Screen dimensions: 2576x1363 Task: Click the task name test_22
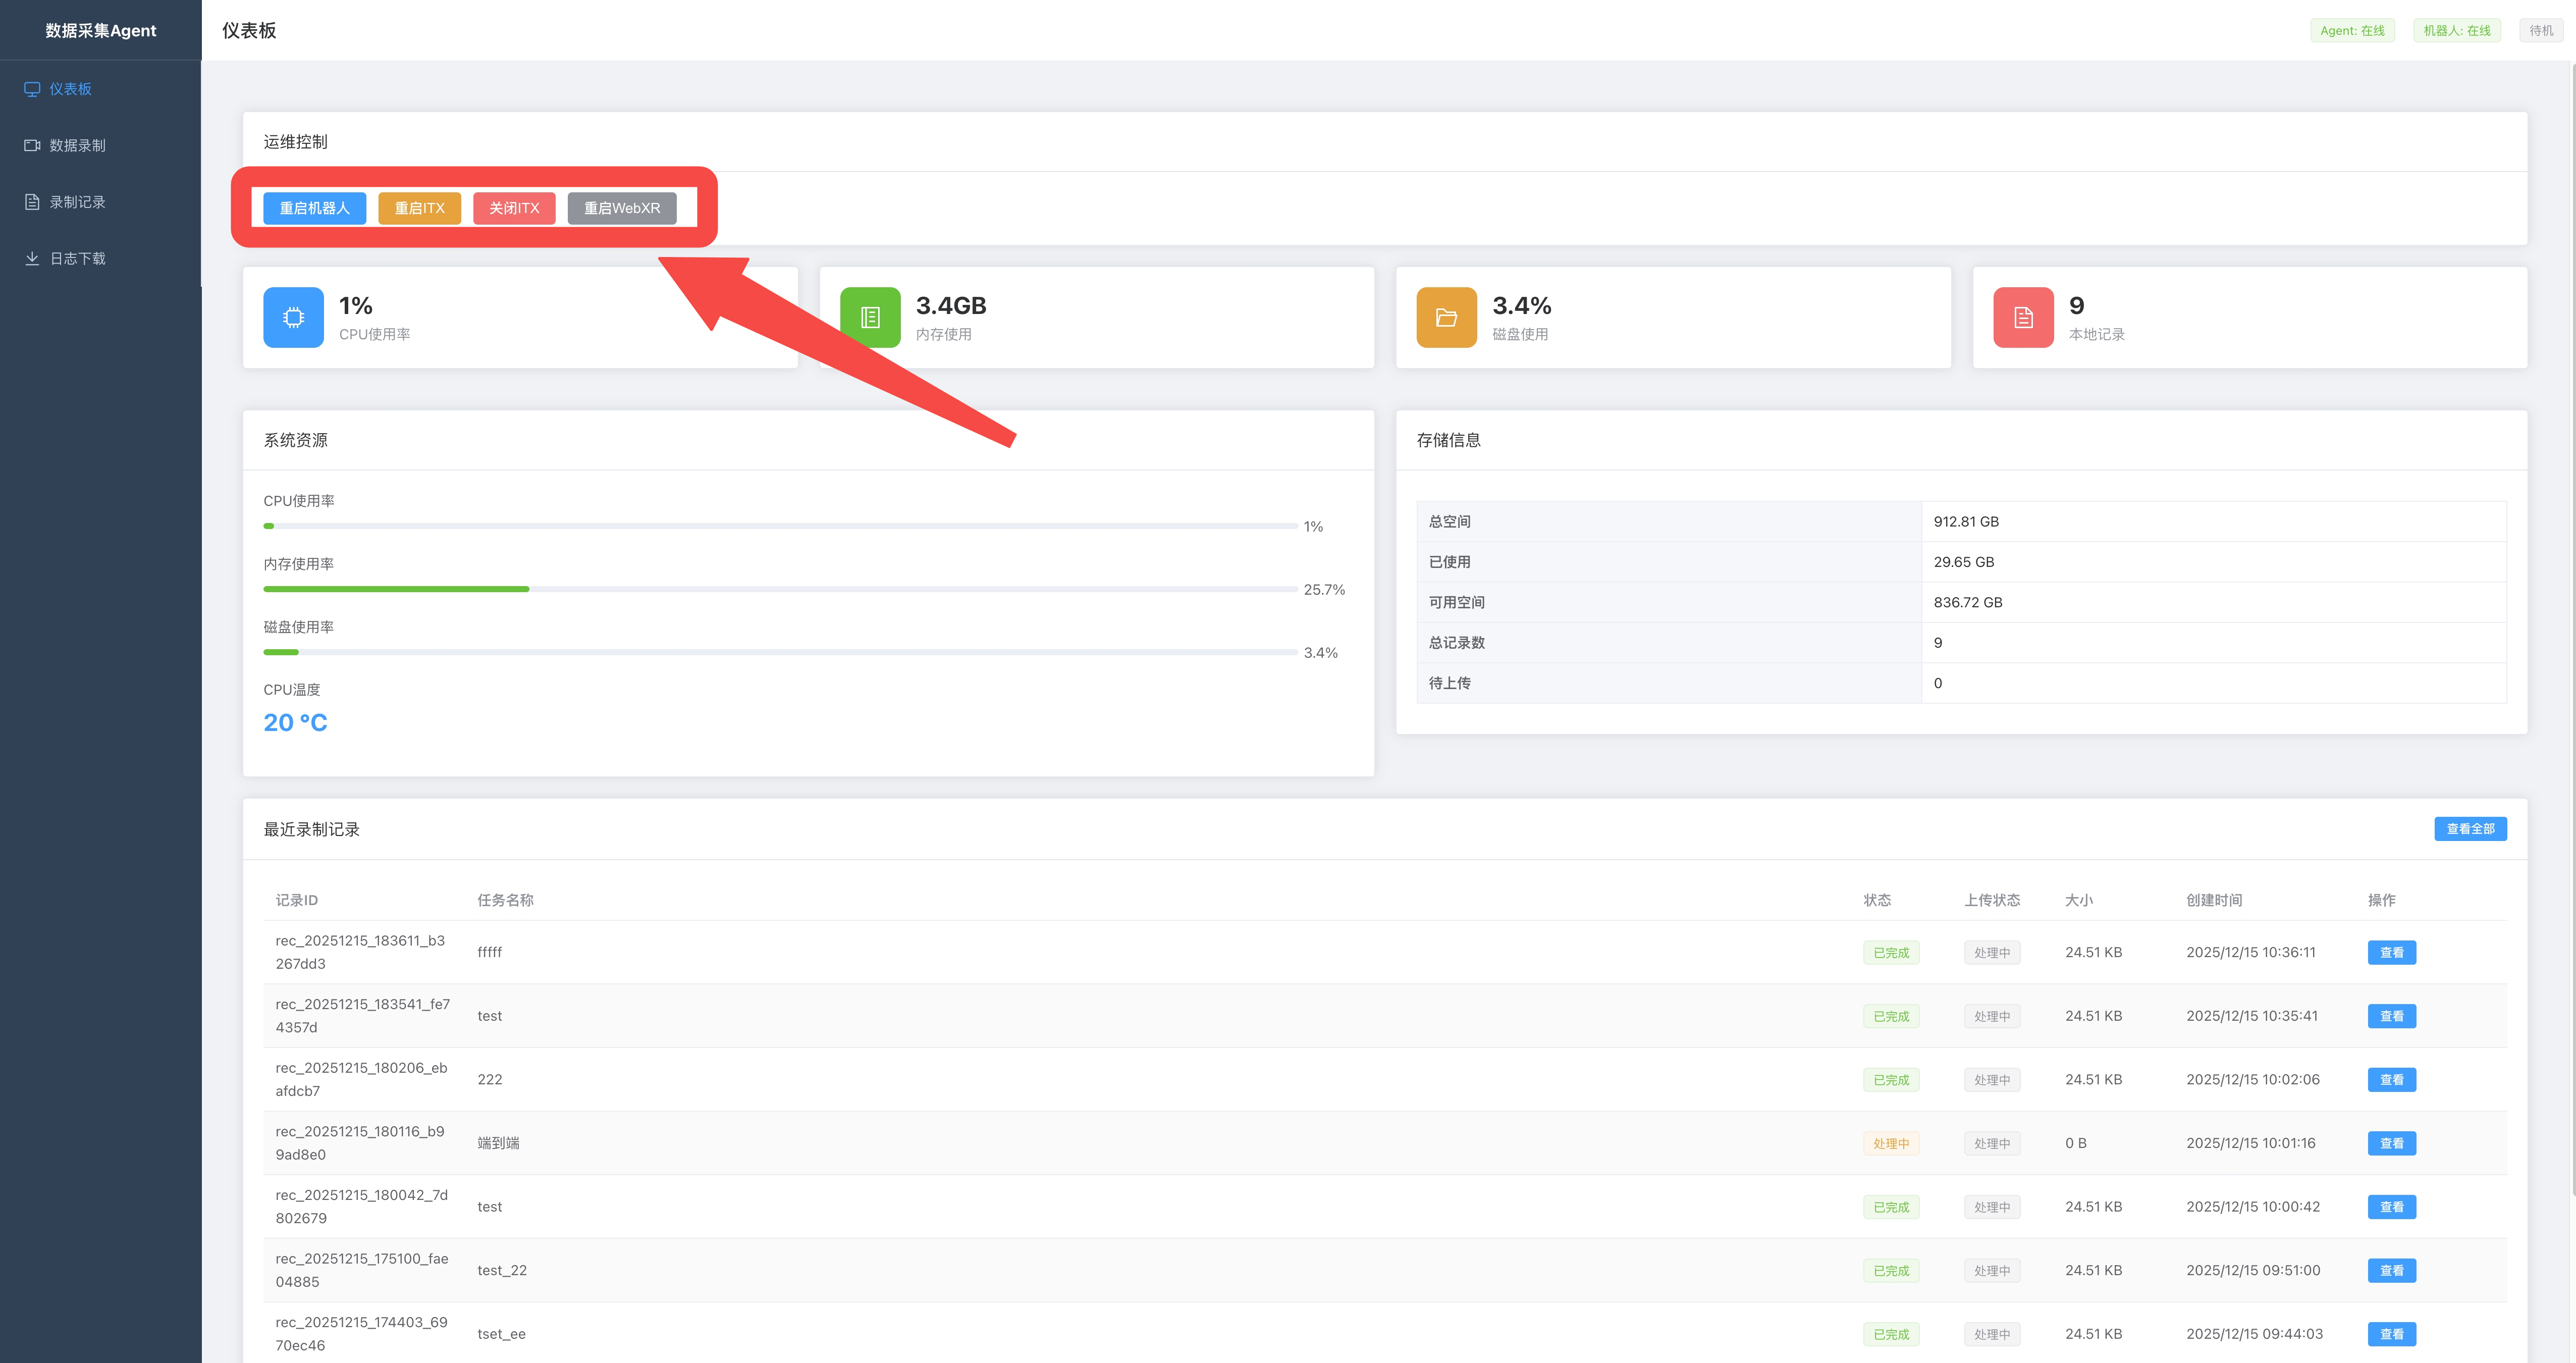(x=501, y=1271)
